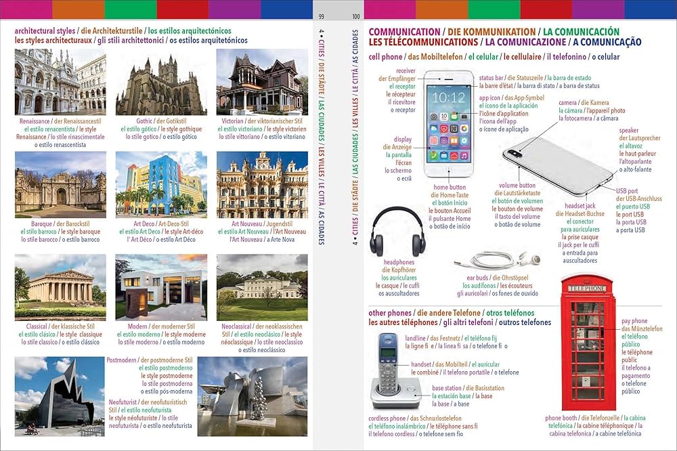
Task: Click page number 99
Action: [x=321, y=16]
